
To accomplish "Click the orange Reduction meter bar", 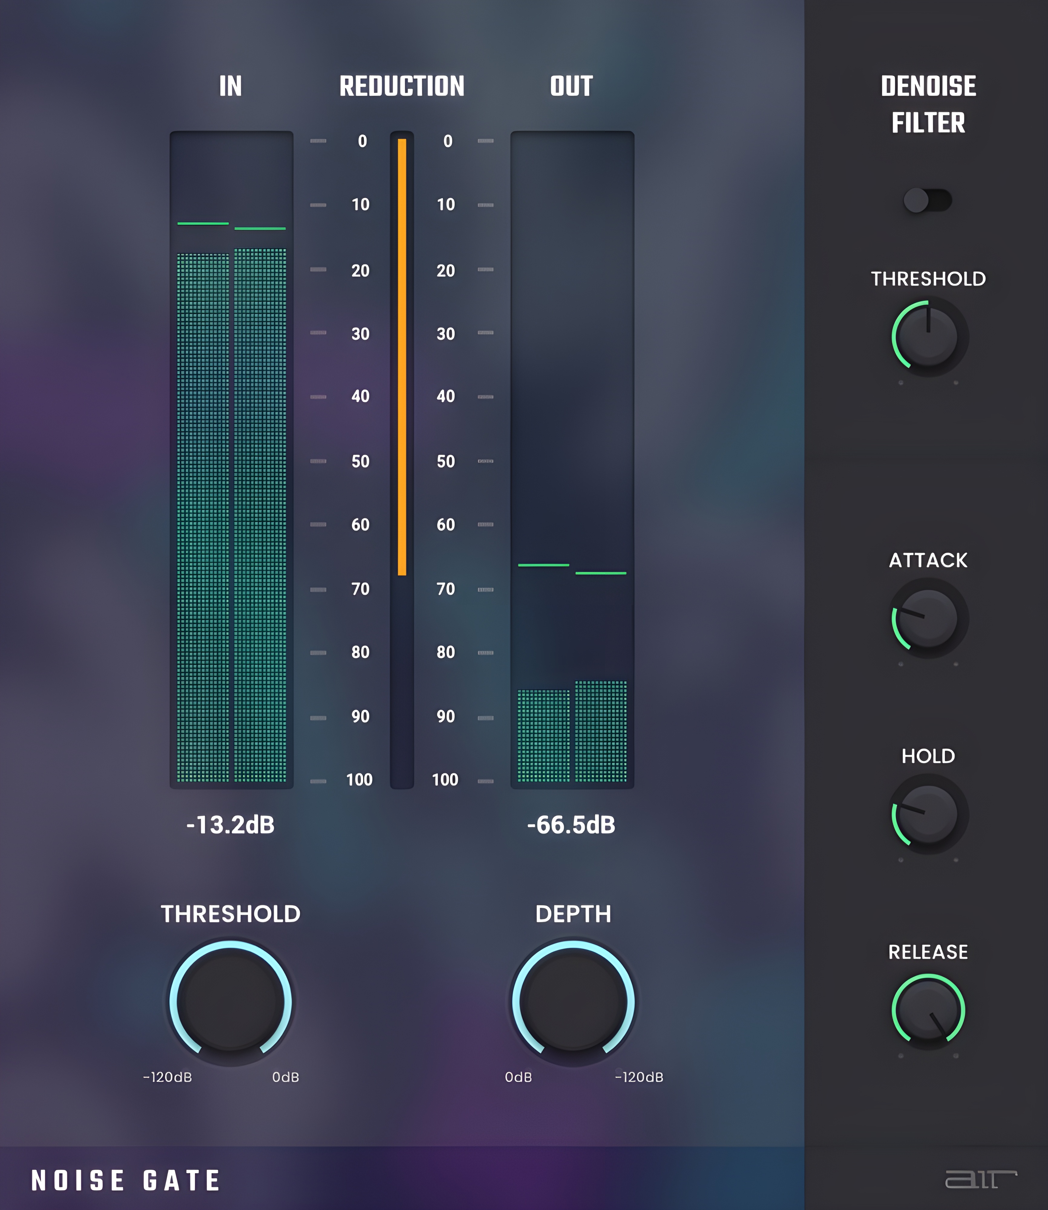I will pos(402,357).
